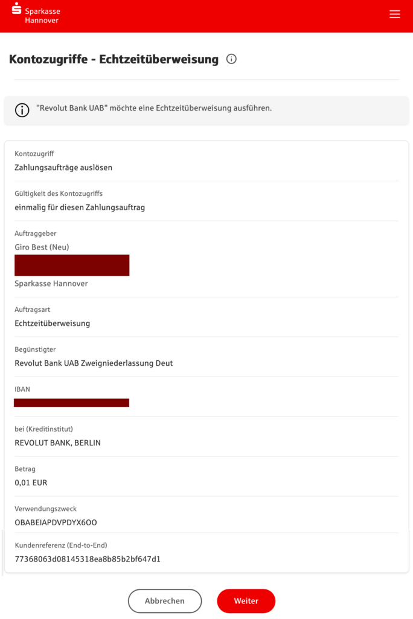Viewport: 413px width, 619px height.
Task: Select the text Zahlungsaufträge auslösen
Action: coord(63,167)
